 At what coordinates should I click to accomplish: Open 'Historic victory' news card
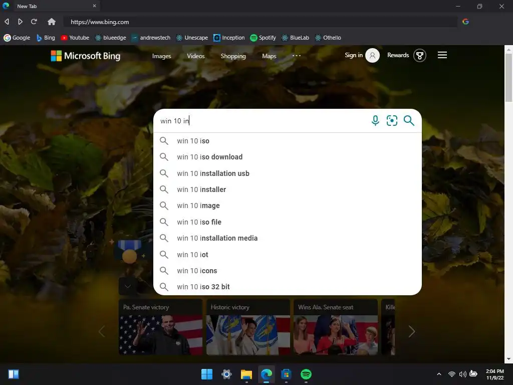pyautogui.click(x=248, y=327)
